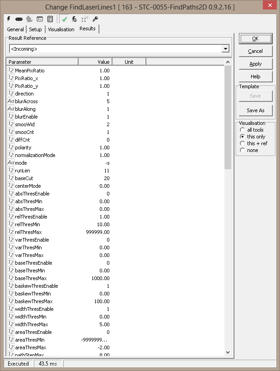Click the chain link icon in toolbar
Viewport: 280px width, 371px height.
point(19,19)
